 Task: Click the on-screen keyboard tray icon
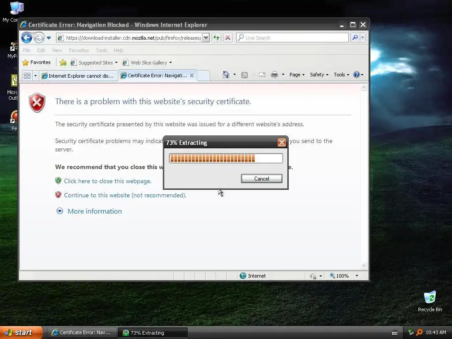coord(395,333)
